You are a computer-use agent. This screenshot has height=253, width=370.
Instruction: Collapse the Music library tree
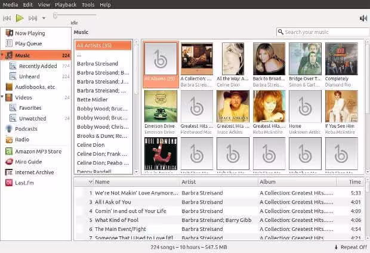pyautogui.click(x=2, y=55)
